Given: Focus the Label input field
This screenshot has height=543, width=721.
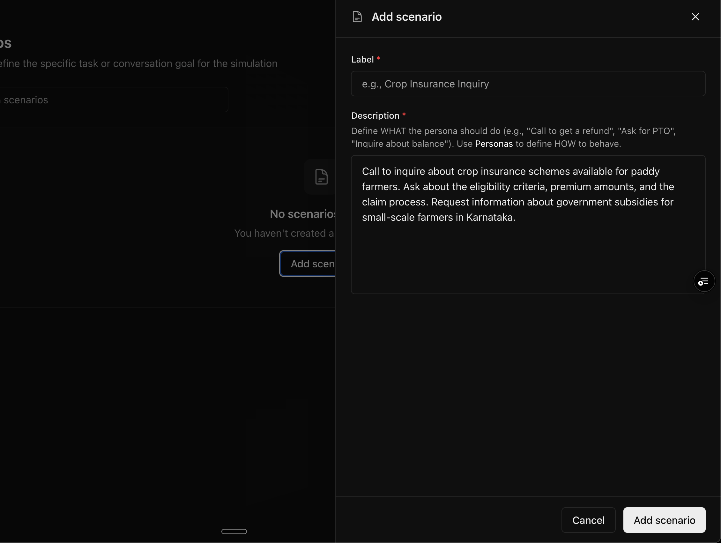Looking at the screenshot, I should [x=528, y=84].
